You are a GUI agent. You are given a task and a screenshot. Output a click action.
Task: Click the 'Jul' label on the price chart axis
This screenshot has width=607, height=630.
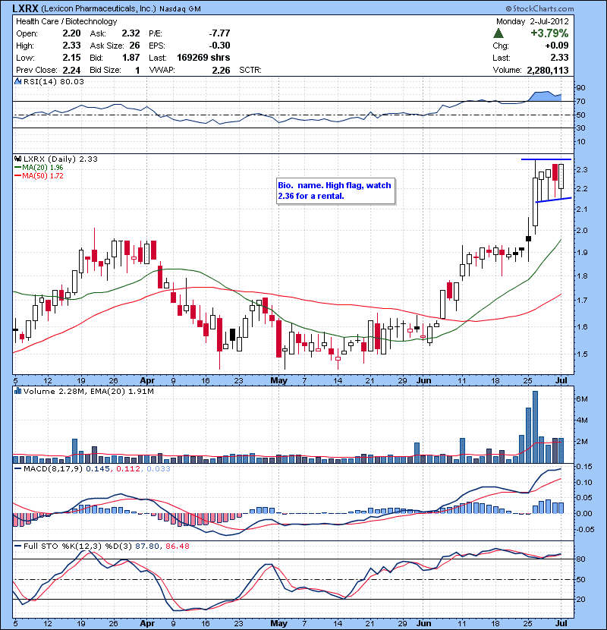(x=561, y=380)
